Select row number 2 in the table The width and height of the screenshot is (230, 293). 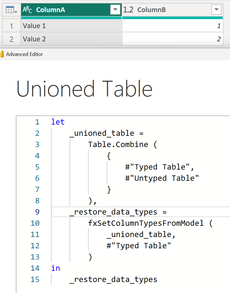[x=11, y=39]
